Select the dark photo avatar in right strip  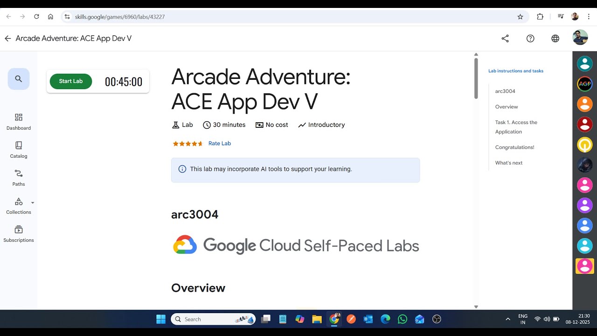(585, 165)
